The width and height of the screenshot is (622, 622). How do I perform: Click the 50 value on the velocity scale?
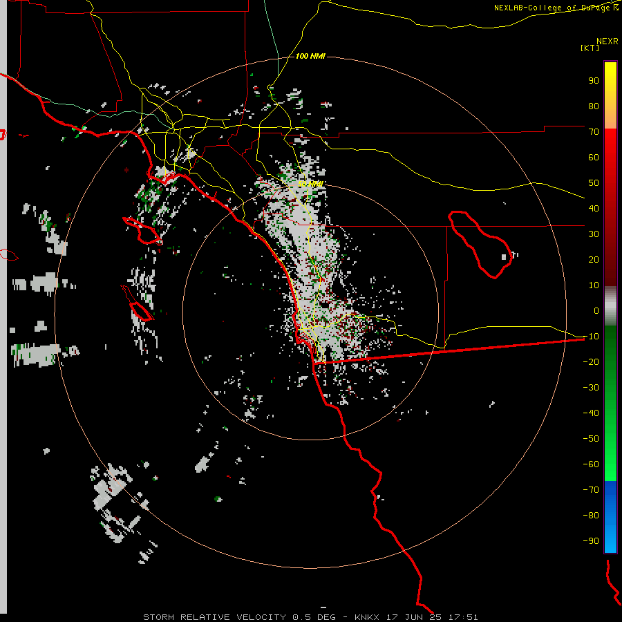pos(594,183)
